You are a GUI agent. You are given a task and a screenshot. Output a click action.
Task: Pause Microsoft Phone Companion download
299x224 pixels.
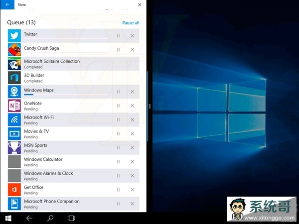click(118, 204)
